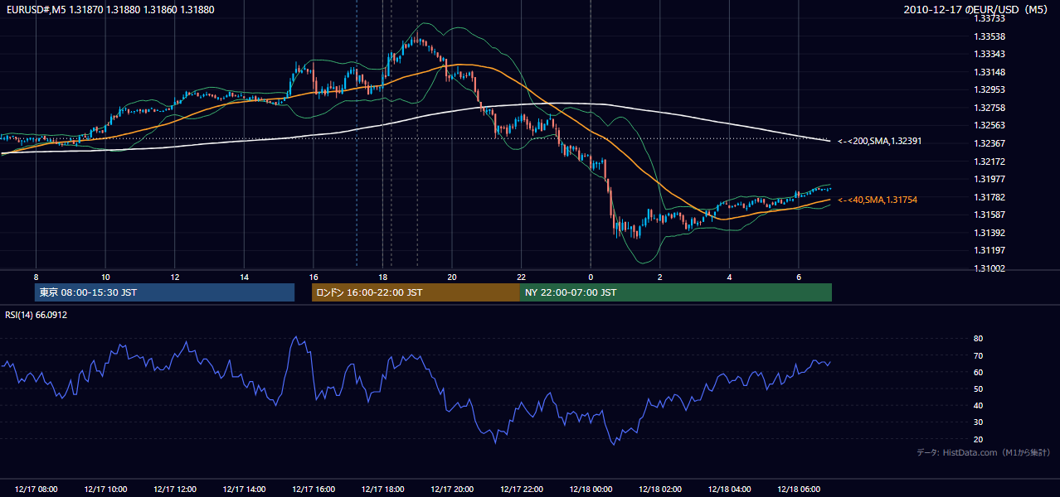The image size is (1060, 497).
Task: Click the 12/17 16:00 bottom time label
Action: (314, 490)
